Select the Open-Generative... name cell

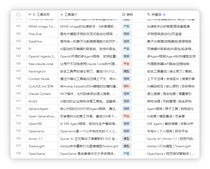(x=42, y=116)
